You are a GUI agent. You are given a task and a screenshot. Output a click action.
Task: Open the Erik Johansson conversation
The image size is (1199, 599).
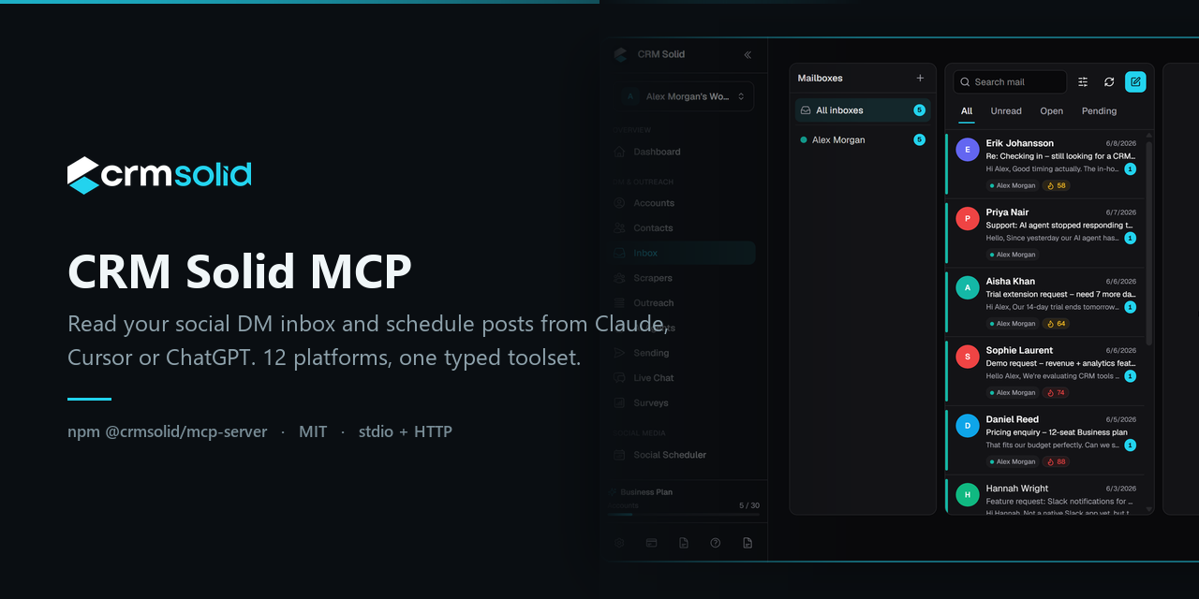1045,164
